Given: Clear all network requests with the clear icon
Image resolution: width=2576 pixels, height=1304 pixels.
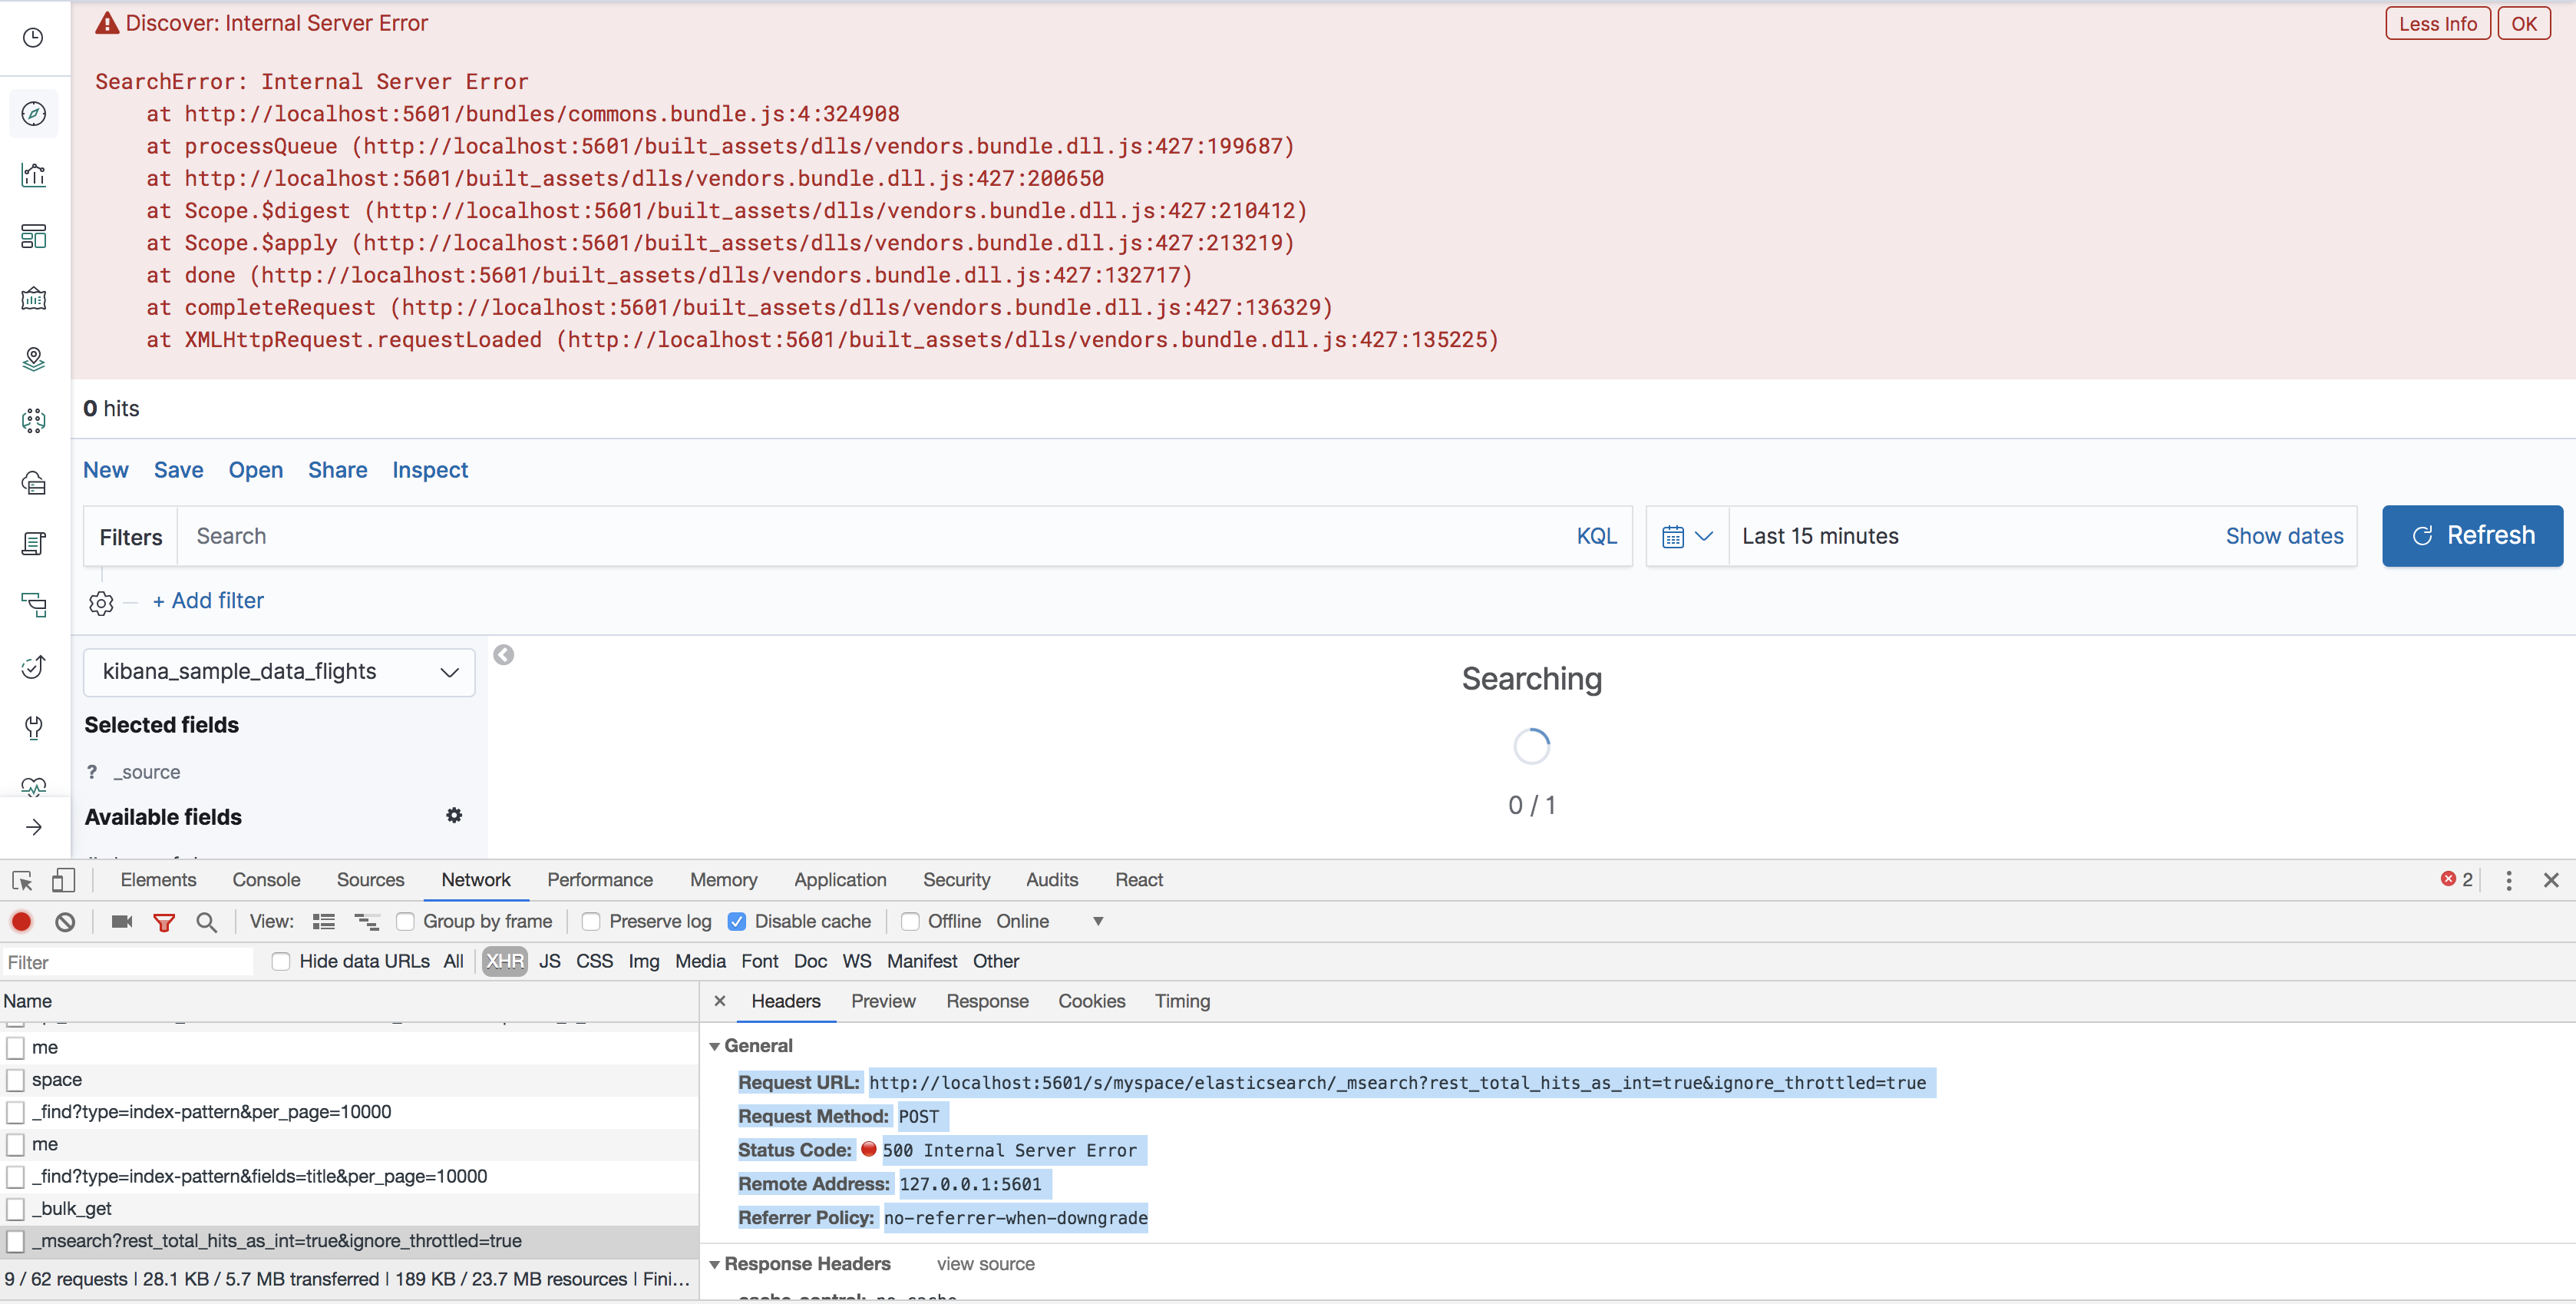Looking at the screenshot, I should (65, 921).
